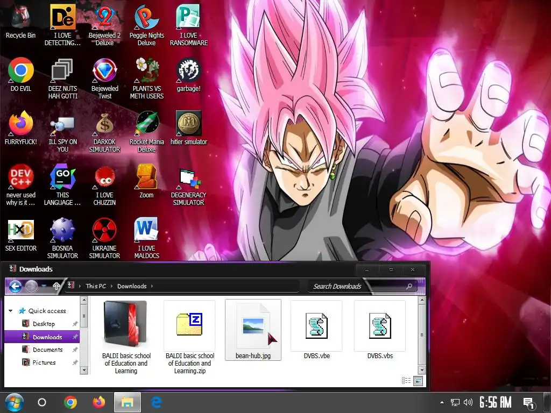Open the Recycle Bin desktop icon
The height and width of the screenshot is (413, 551).
(x=21, y=22)
